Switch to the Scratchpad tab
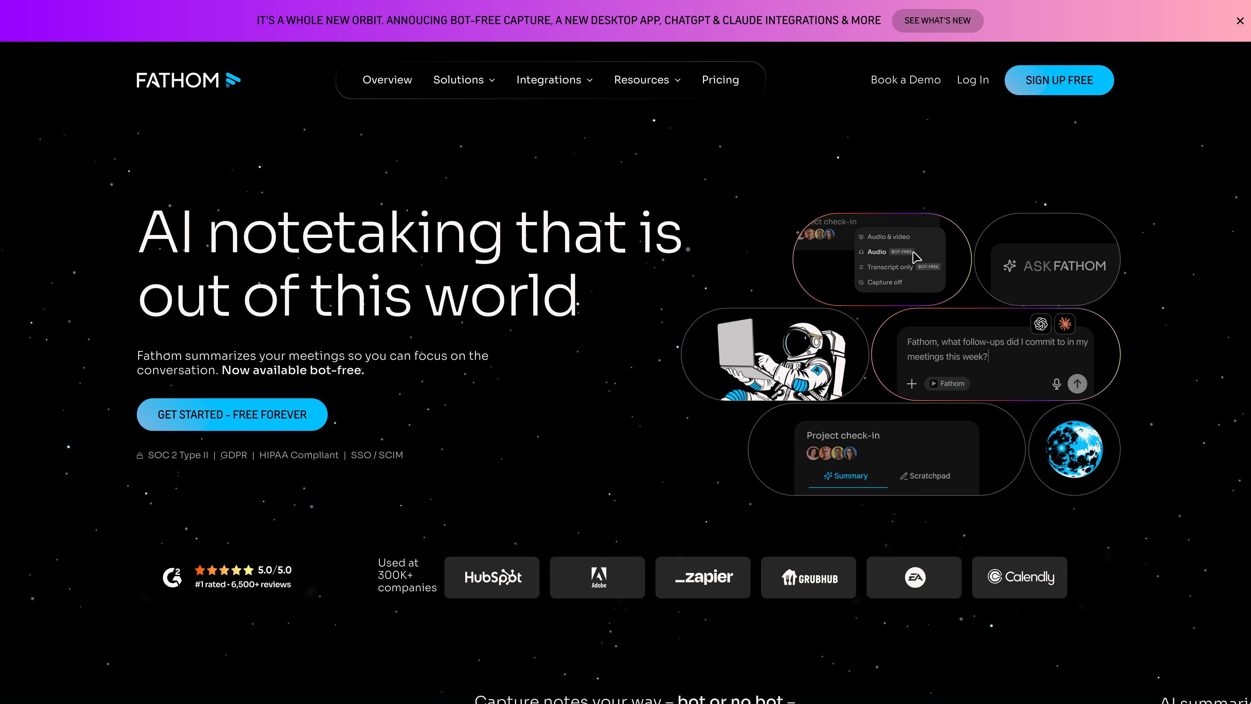The width and height of the screenshot is (1251, 704). pyautogui.click(x=925, y=476)
